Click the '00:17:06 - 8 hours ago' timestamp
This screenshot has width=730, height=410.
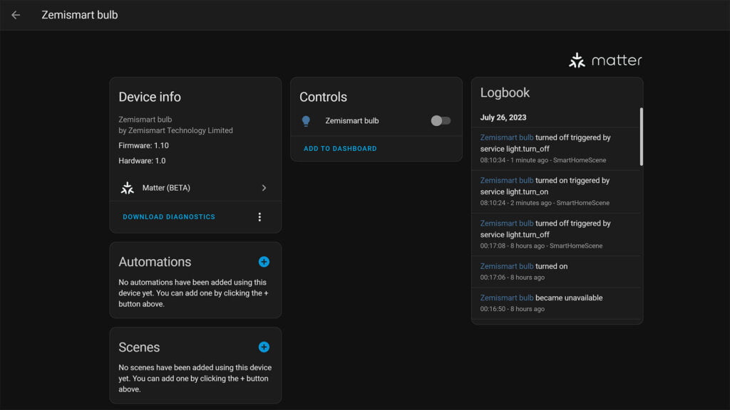512,278
